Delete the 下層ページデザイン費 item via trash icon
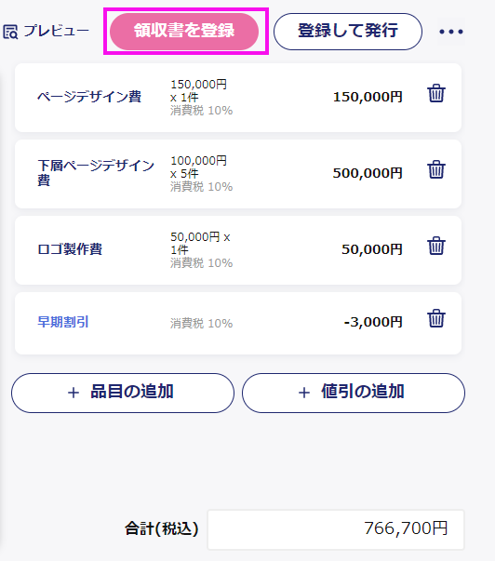Screen dimensions: 495x561 coord(436,169)
